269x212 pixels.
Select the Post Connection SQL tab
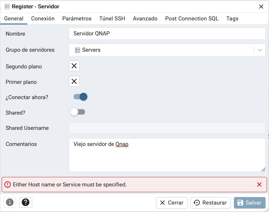pos(192,19)
